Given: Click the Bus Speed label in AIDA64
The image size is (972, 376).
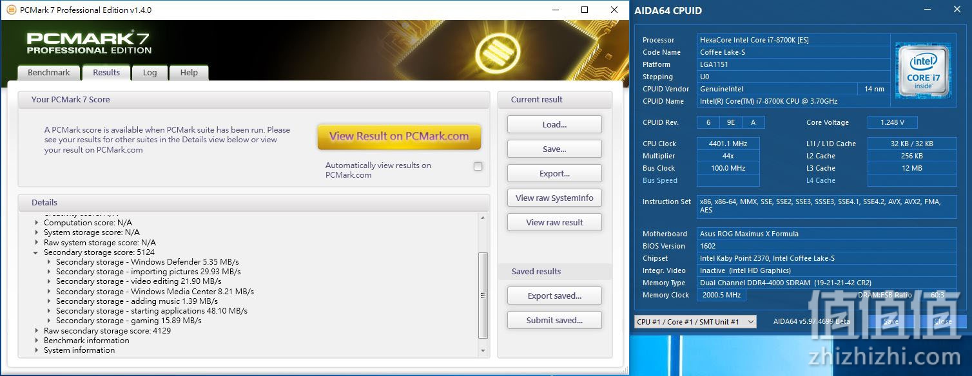Looking at the screenshot, I should (x=660, y=180).
